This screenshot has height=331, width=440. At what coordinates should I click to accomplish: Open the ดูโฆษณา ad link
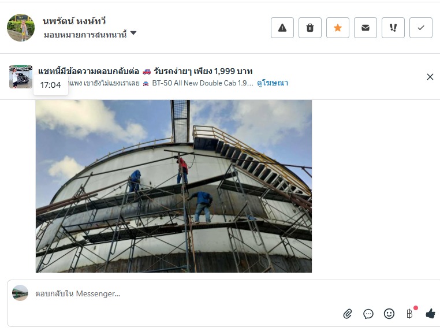[x=273, y=83]
